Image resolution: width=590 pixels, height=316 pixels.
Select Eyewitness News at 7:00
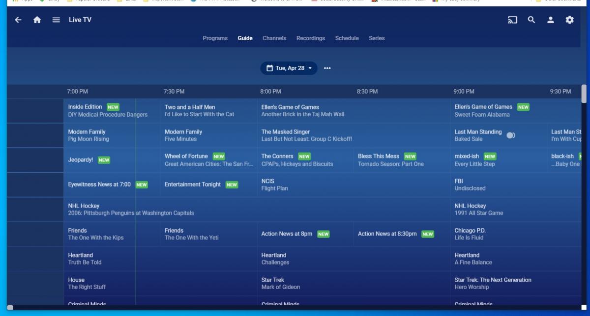click(x=112, y=184)
